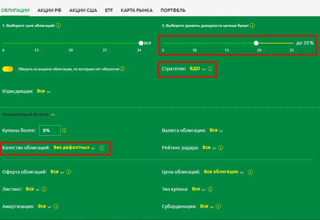Show info icon next to Стратегия
This screenshot has height=220, width=320.
click(210, 69)
